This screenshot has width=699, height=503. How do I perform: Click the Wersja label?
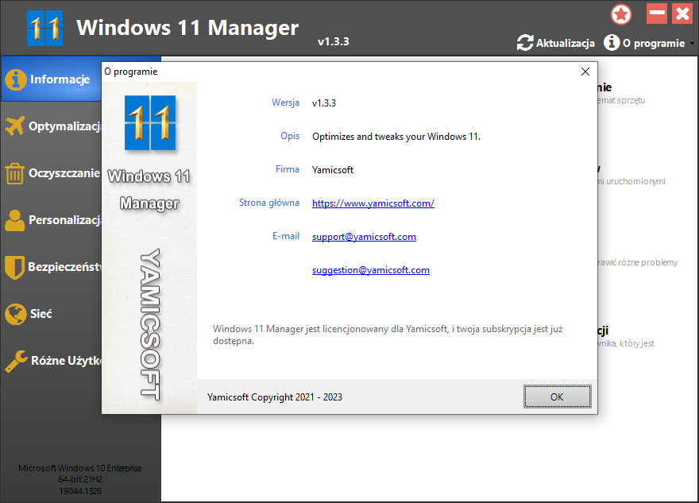[285, 103]
